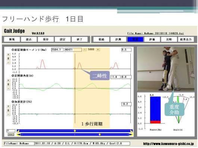
Task: Click the yellow diamond on upper timeline slider
Action: (x=75, y=131)
